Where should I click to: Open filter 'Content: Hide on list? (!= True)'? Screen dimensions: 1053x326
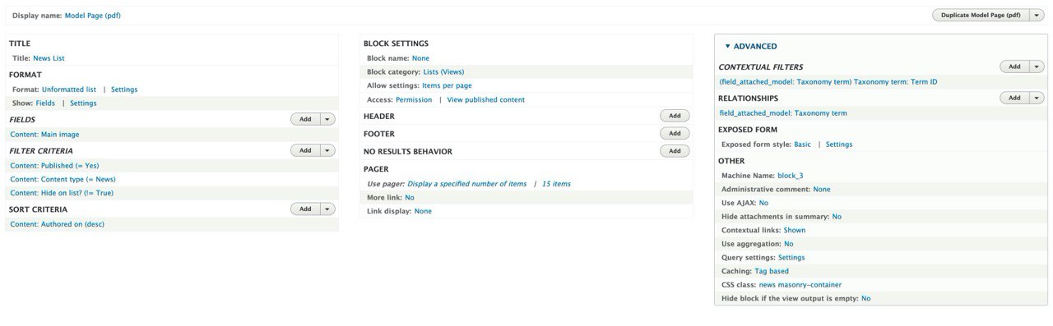(x=62, y=193)
